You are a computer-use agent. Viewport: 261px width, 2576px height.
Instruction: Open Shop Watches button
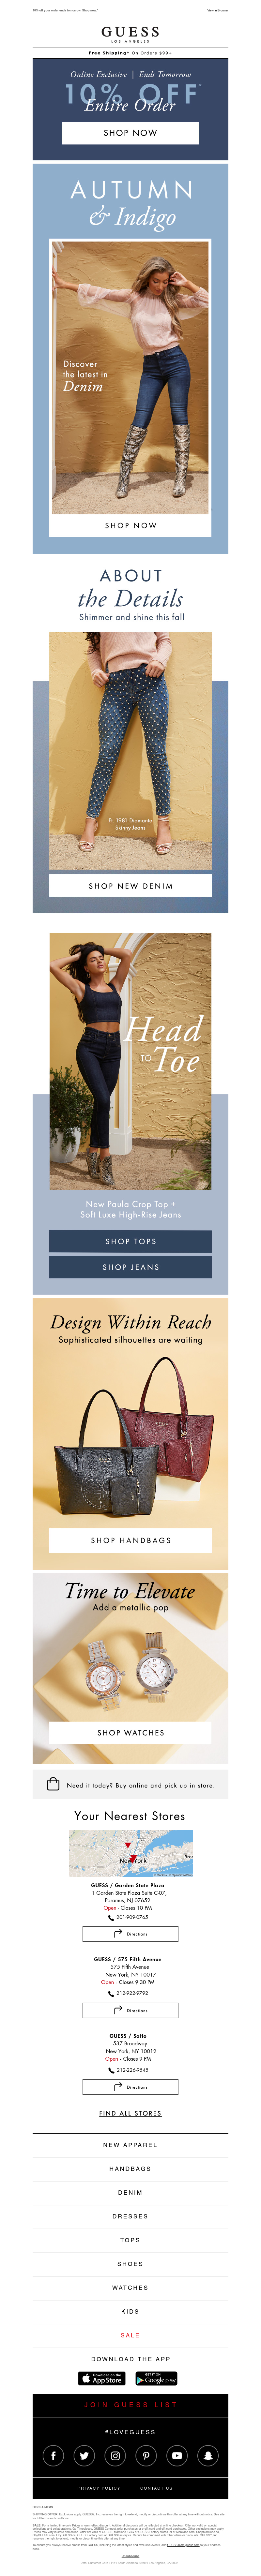[130, 1733]
